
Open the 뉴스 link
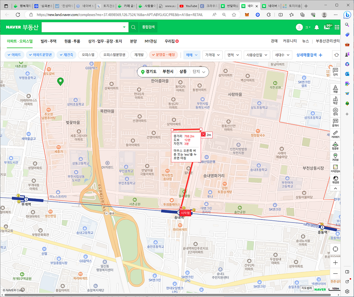(x=305, y=41)
